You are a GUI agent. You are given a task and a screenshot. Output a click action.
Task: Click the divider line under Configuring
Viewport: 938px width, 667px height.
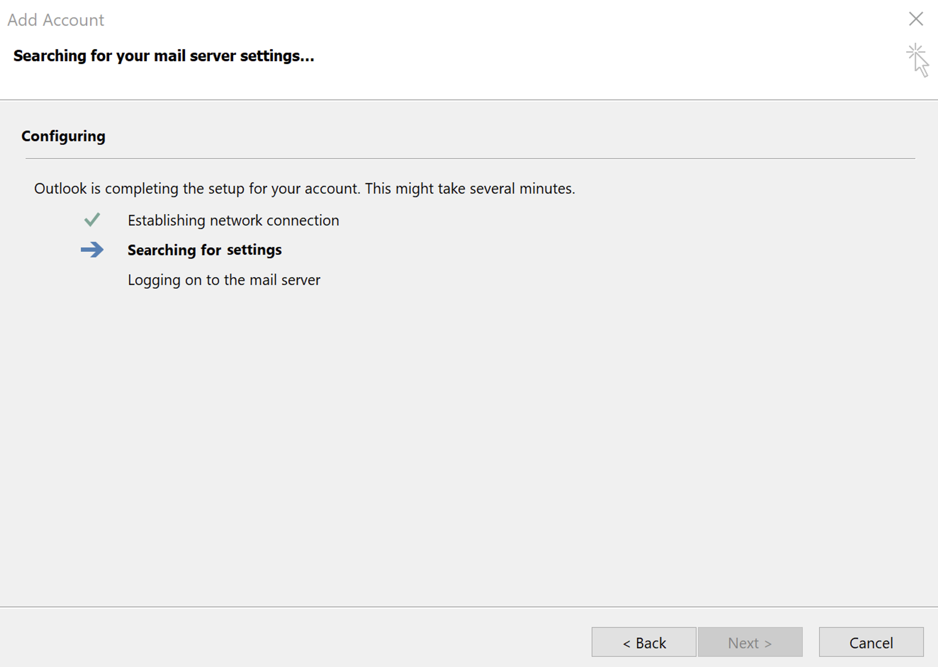pos(469,158)
